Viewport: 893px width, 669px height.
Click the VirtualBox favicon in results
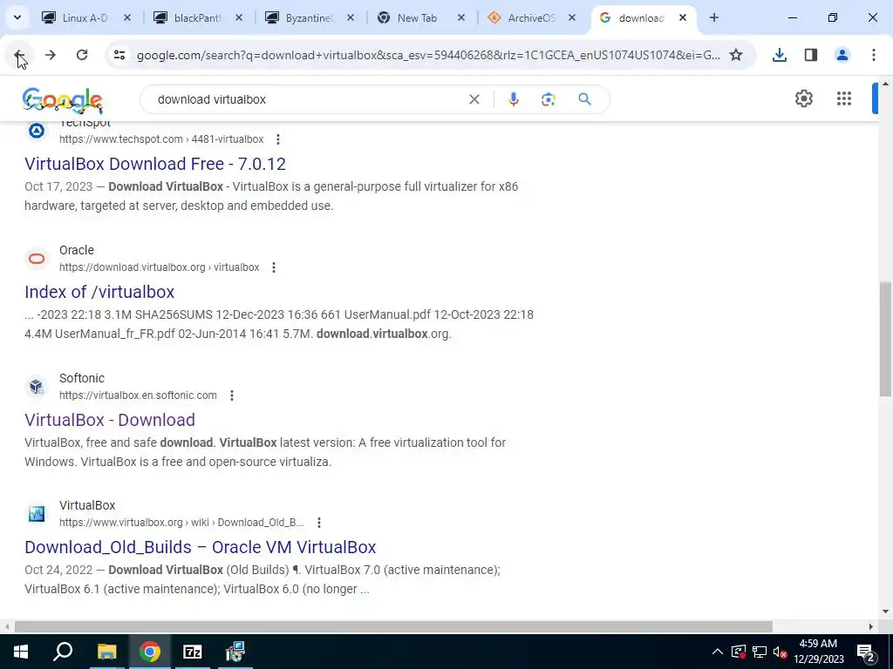tap(37, 514)
